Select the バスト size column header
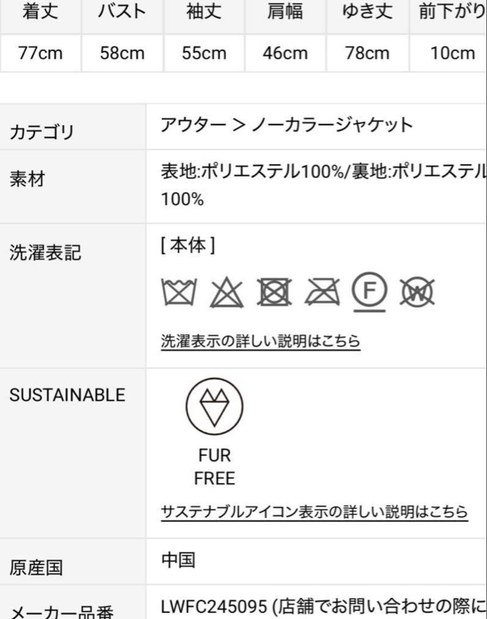Viewport: 487px width, 619px height. (x=123, y=11)
